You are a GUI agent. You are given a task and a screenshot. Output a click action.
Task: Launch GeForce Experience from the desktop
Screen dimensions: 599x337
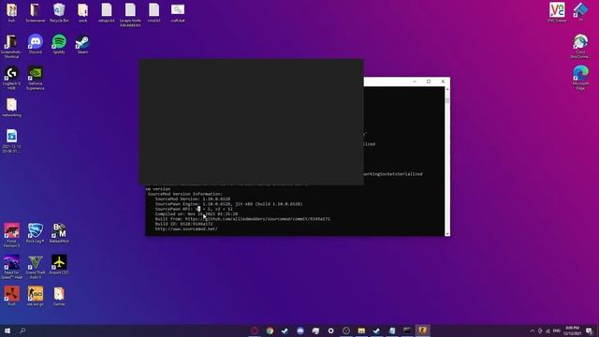click(x=36, y=78)
